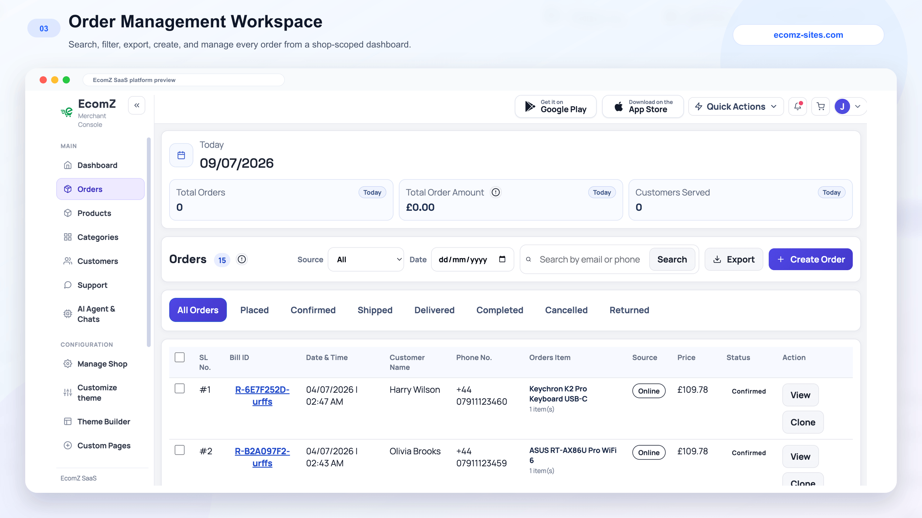Click the dd/mm/yyyy date field
The width and height of the screenshot is (922, 518).
472,259
